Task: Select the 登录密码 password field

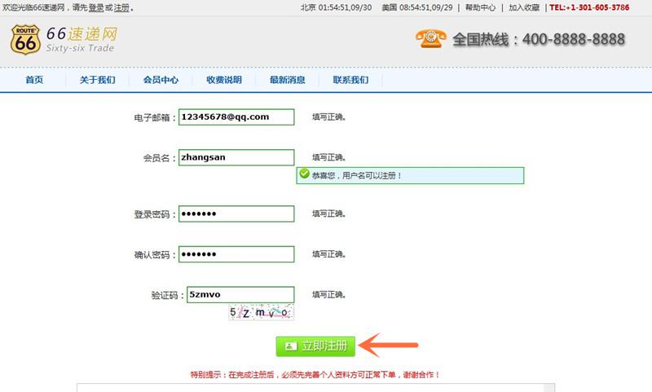Action: (236, 214)
